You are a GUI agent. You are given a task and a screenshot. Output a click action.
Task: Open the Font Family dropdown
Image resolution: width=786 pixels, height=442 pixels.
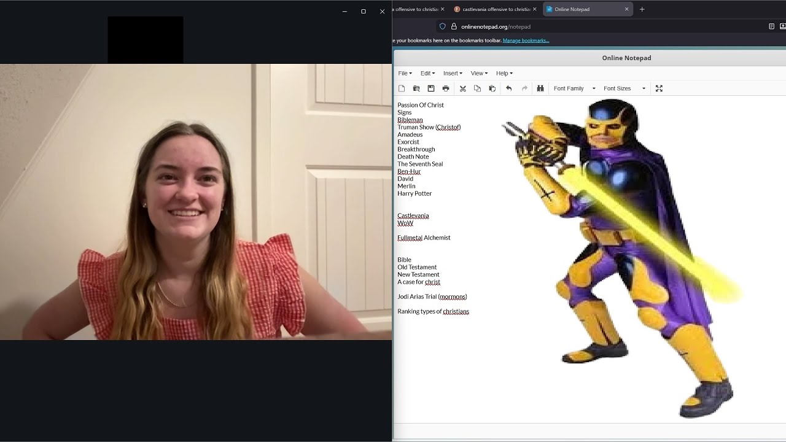574,88
